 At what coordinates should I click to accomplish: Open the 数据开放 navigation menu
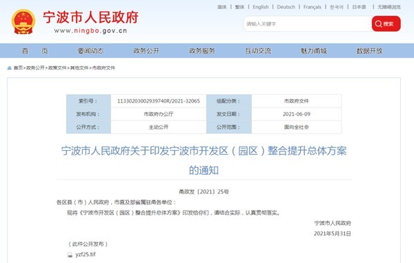click(x=369, y=51)
